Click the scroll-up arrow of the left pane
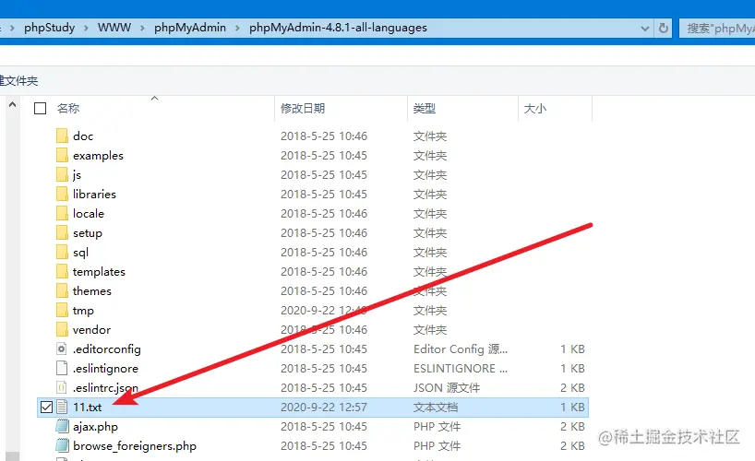This screenshot has height=461, width=755. coord(13,104)
